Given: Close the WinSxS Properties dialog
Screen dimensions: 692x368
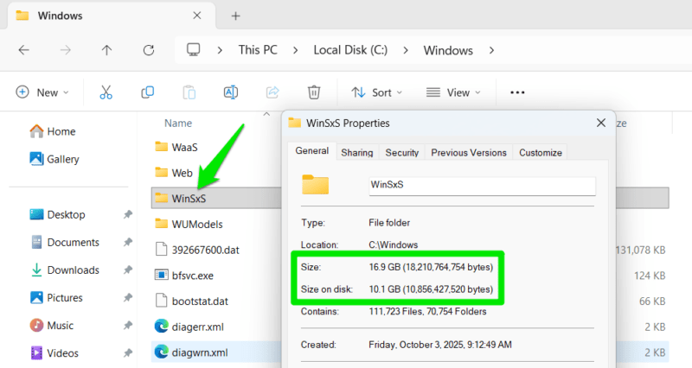Looking at the screenshot, I should (601, 123).
